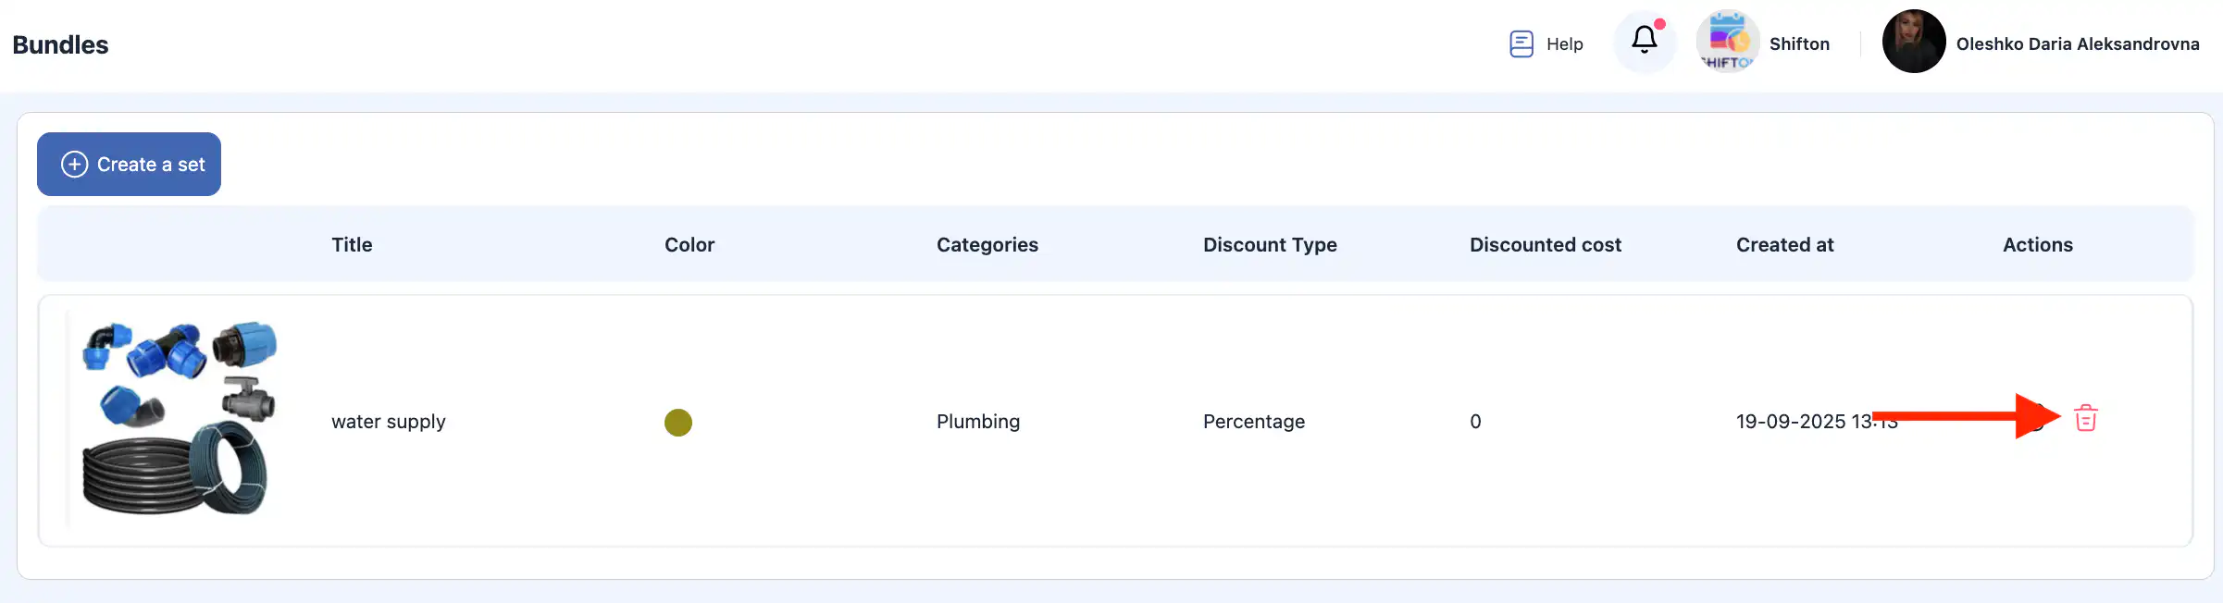Click the Shifton company name

[x=1798, y=43]
